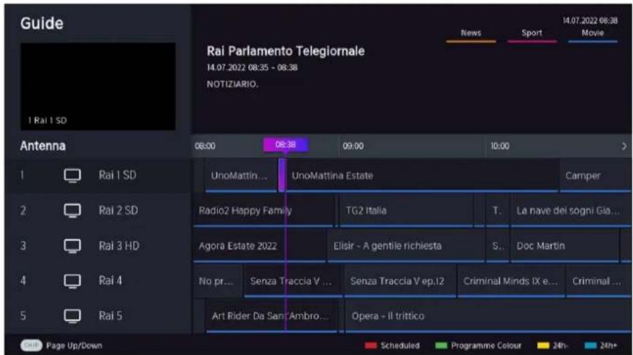Select Senza Traccia V ep.12
This screenshot has width=633, height=355.
coord(400,281)
